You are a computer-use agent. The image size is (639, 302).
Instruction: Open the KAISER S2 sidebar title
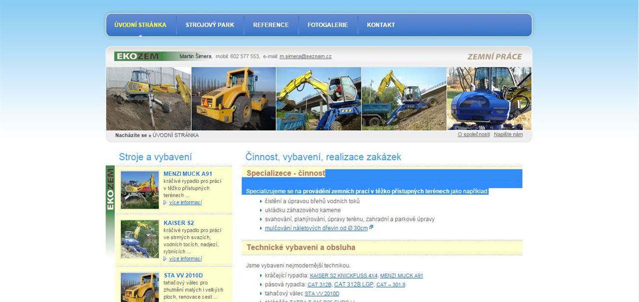pos(179,223)
